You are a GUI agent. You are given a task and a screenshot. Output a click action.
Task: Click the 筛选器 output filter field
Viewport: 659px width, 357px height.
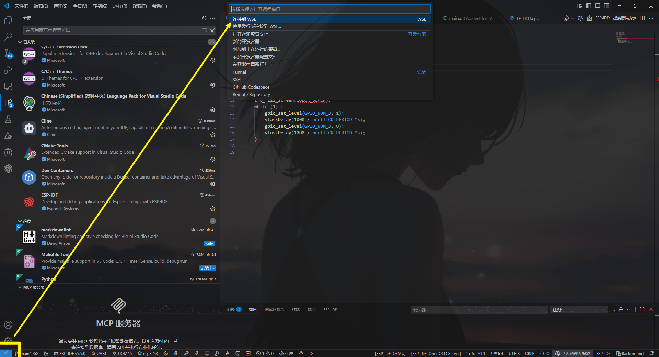tap(479, 310)
